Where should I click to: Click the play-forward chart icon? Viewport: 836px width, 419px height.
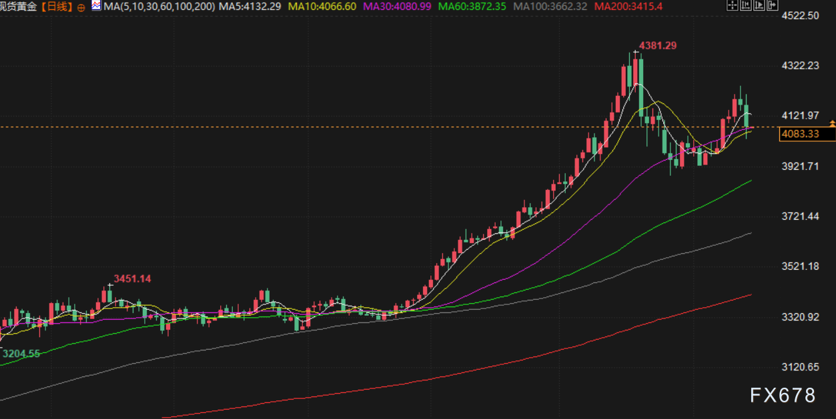point(759,5)
